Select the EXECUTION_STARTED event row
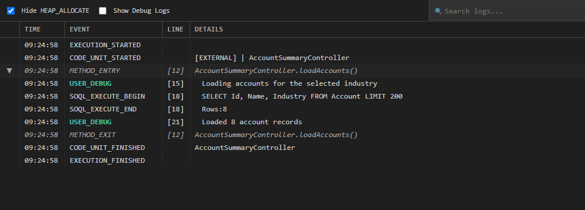The width and height of the screenshot is (585, 210). click(x=292, y=45)
